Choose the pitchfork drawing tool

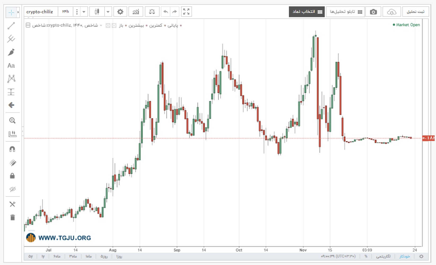11,39
